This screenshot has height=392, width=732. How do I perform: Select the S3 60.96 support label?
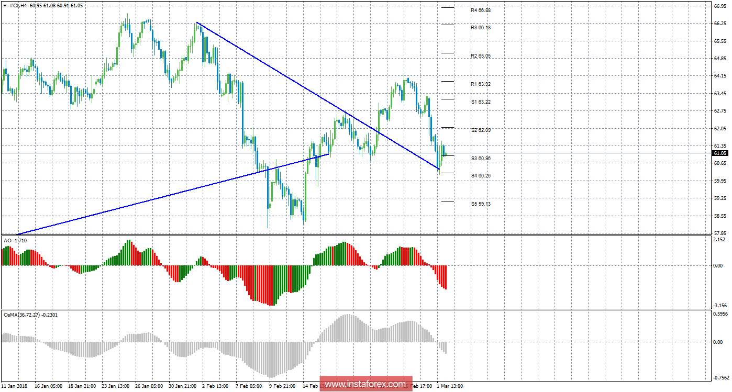tap(480, 158)
